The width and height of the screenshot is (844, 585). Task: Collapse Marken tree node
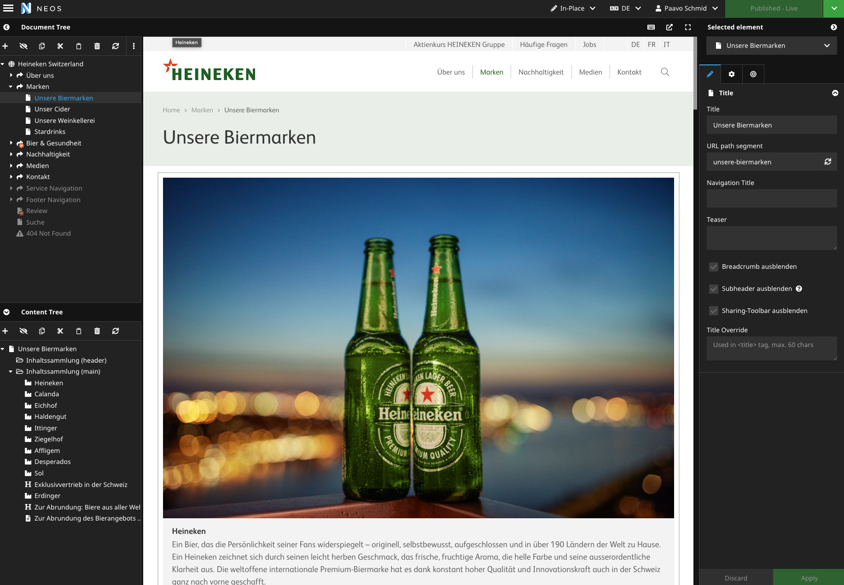tap(11, 87)
